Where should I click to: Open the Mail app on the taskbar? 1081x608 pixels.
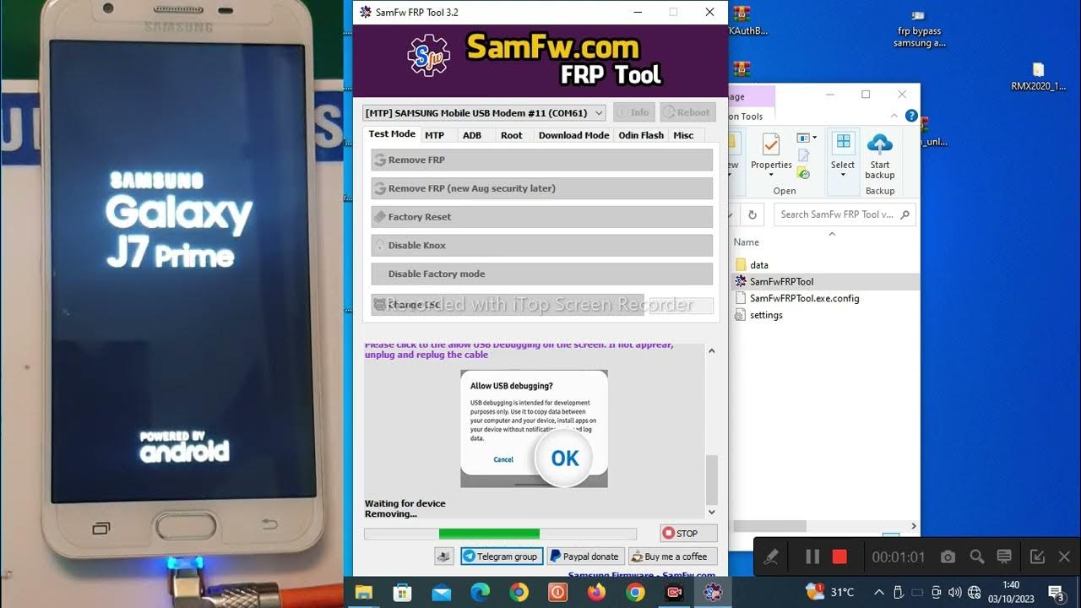(441, 593)
